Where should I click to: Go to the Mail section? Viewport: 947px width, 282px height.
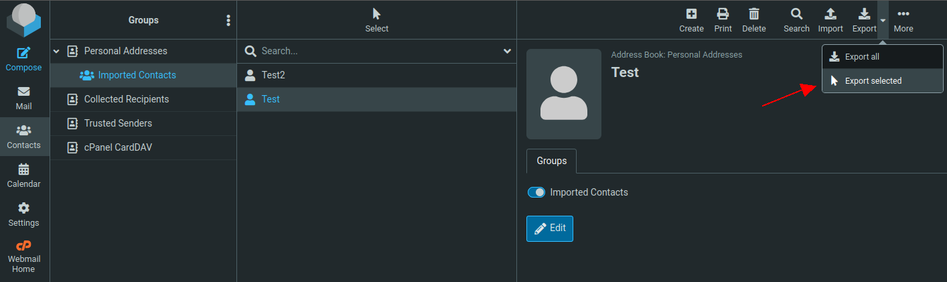click(24, 98)
